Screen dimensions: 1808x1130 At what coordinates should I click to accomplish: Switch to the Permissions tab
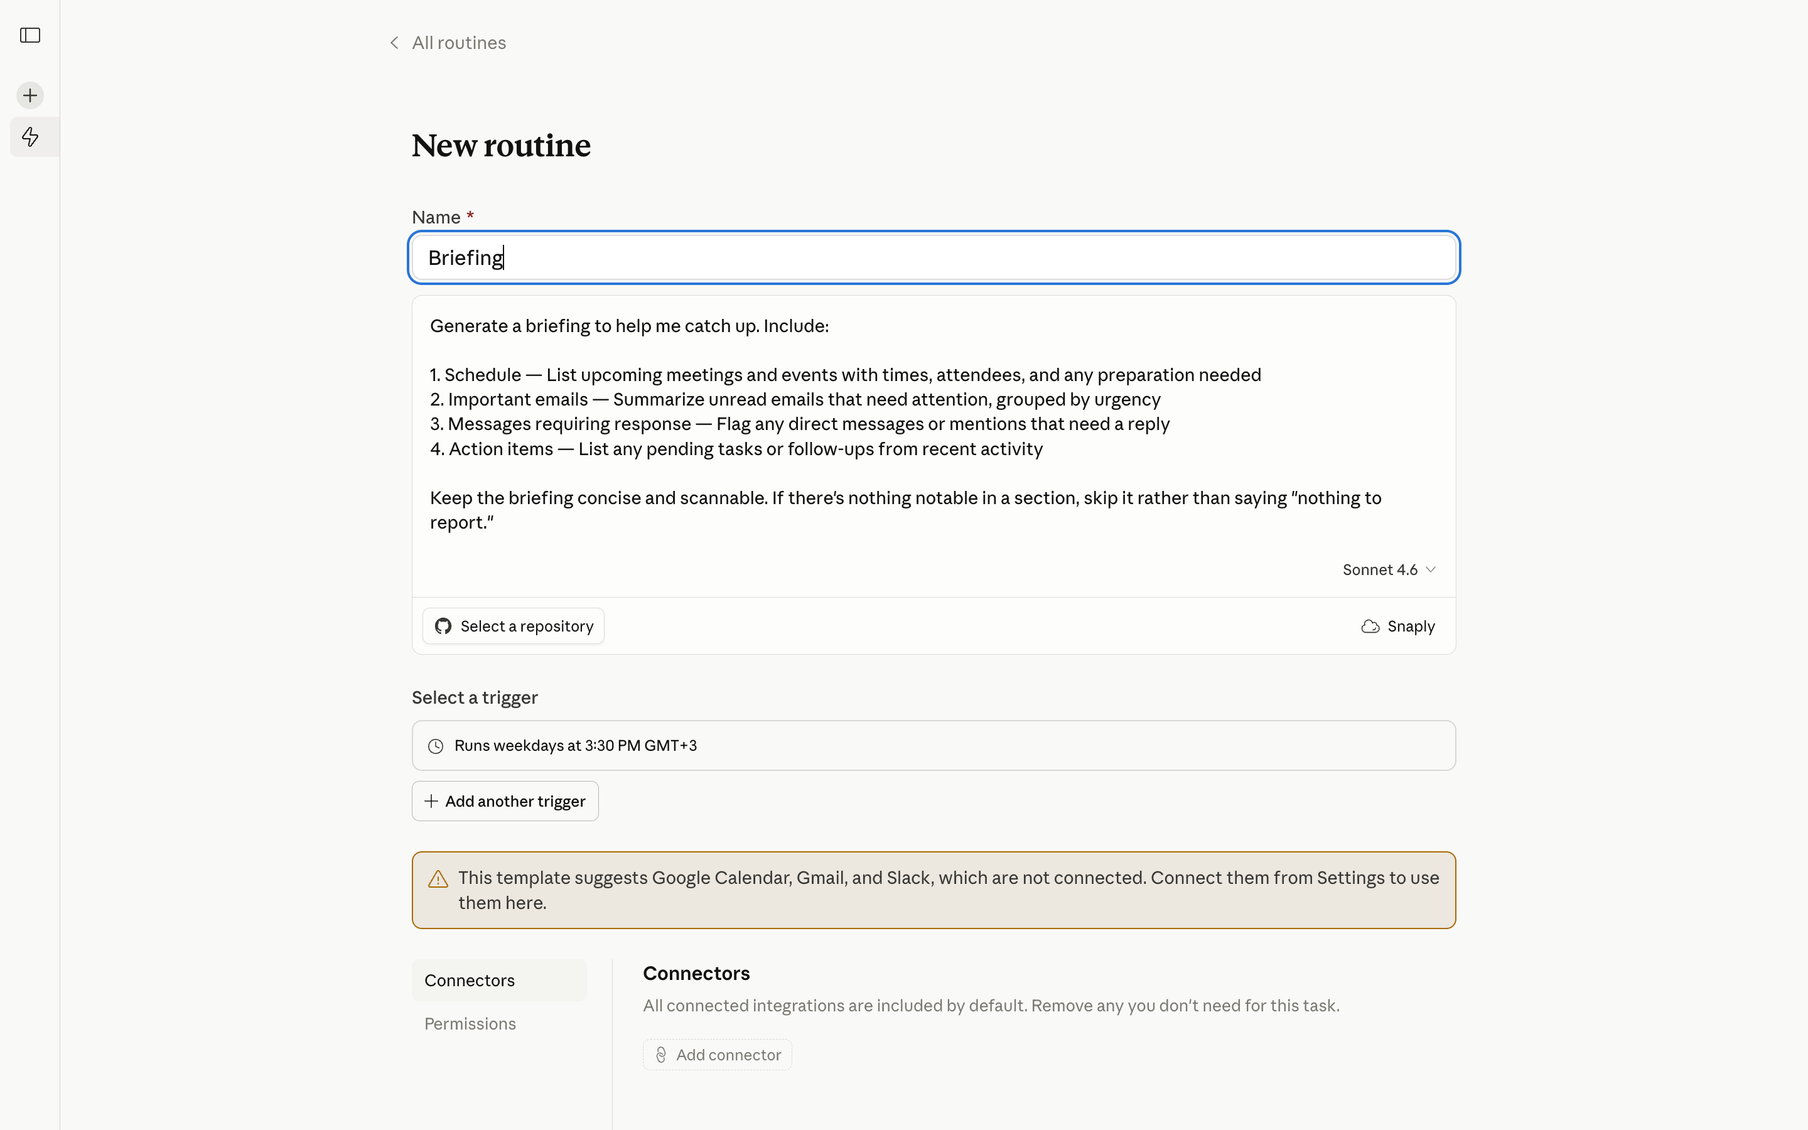499,1024
